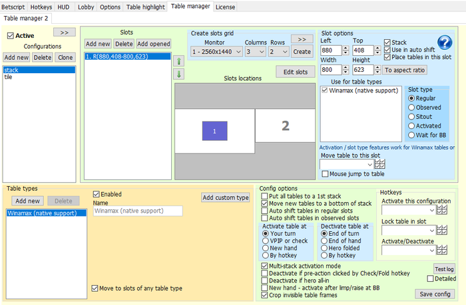Screen dimensions: 466x305
Task: Toggle Move to slots of any table type
Action: pyautogui.click(x=95, y=288)
